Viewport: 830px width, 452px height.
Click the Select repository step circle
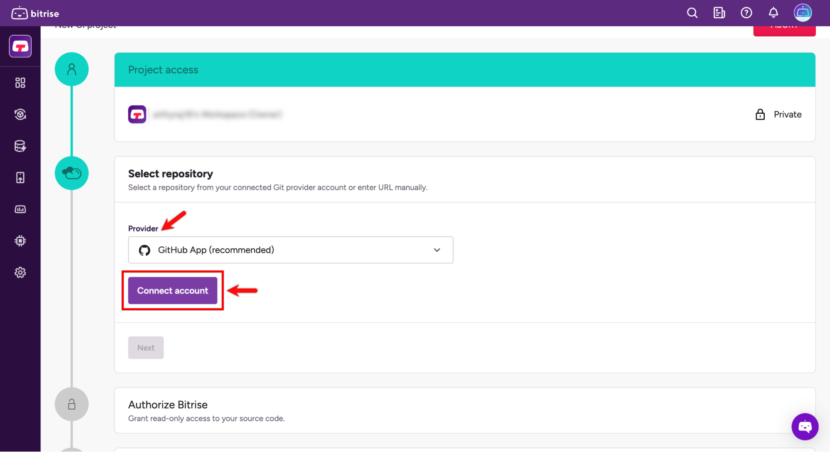pyautogui.click(x=72, y=173)
